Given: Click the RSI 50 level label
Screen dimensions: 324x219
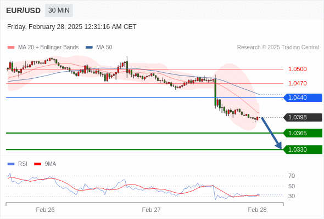Looking at the screenshot, I should tap(292, 186).
